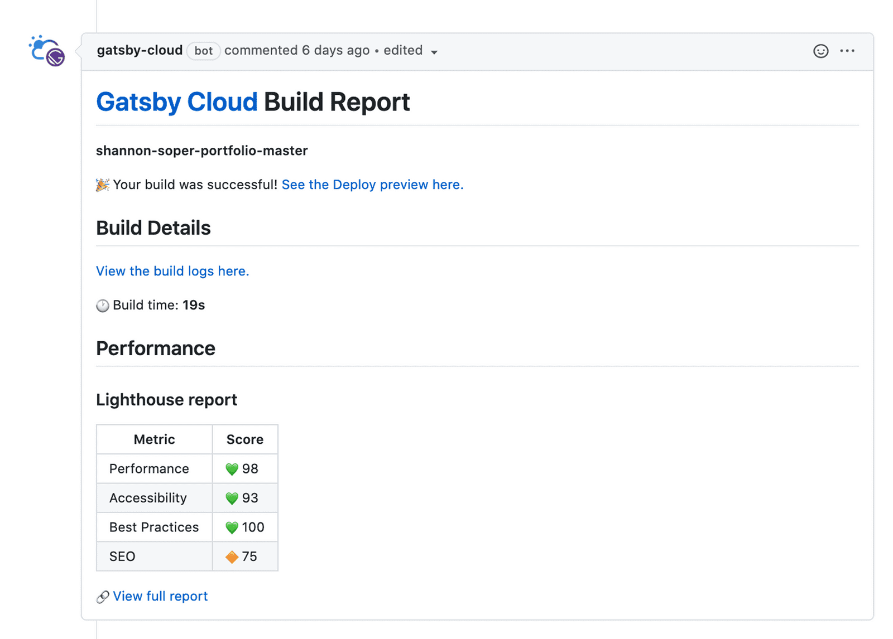
Task: Click the green heart beside score 93
Action: point(232,498)
